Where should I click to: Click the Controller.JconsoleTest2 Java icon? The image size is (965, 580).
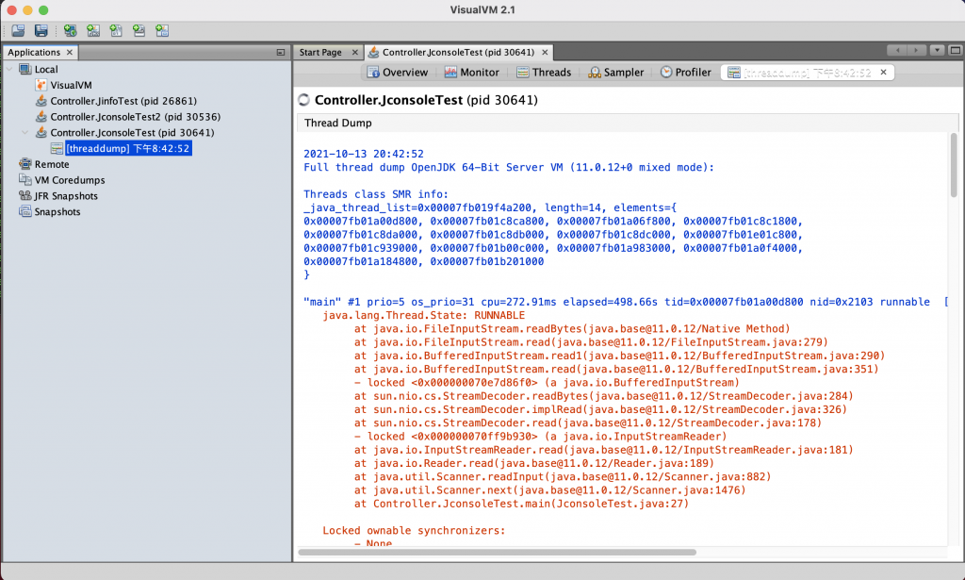(41, 116)
